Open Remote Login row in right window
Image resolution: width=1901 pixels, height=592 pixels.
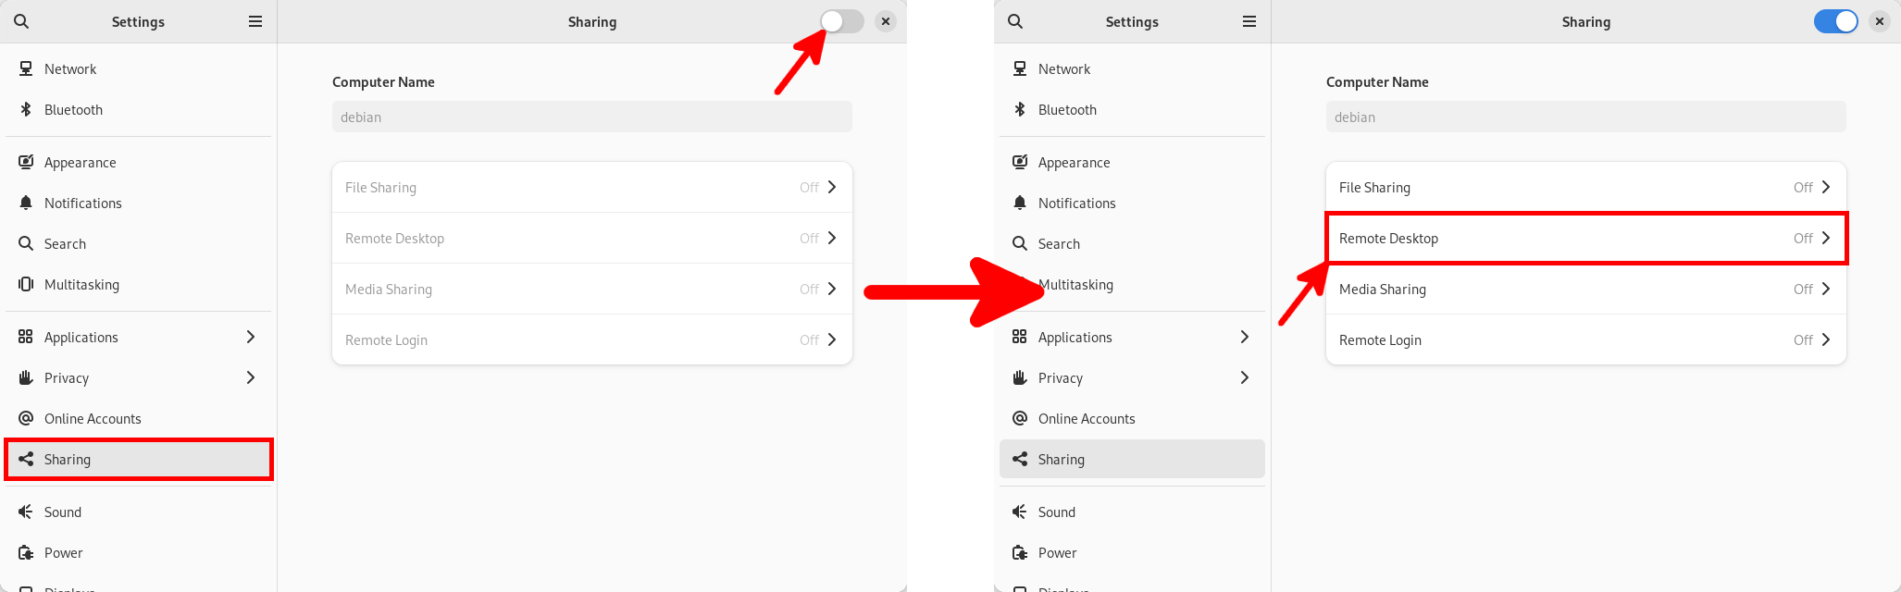[x=1586, y=339]
